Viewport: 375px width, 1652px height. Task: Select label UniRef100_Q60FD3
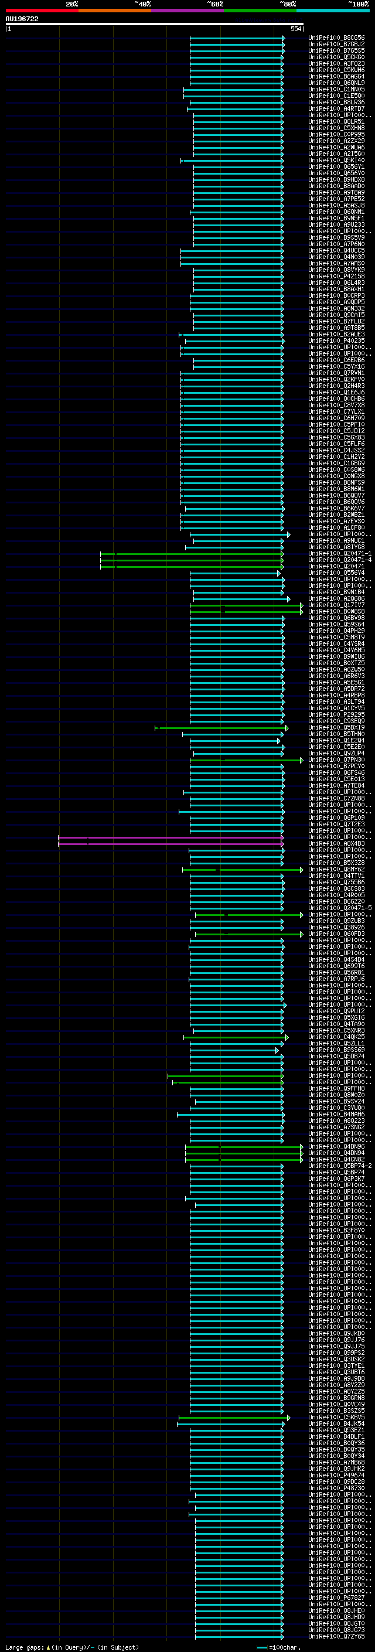click(x=336, y=933)
